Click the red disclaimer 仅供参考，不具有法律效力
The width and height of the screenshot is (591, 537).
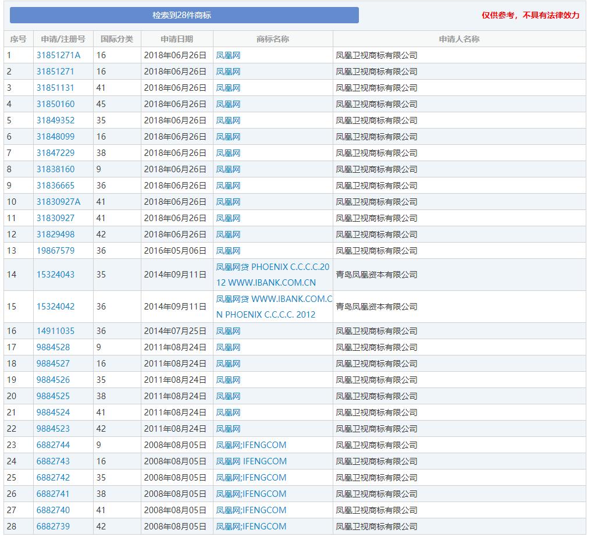tap(531, 15)
